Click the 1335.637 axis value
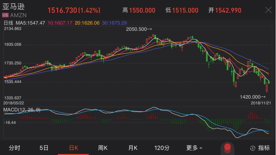The width and height of the screenshot is (276, 155). 13,98
